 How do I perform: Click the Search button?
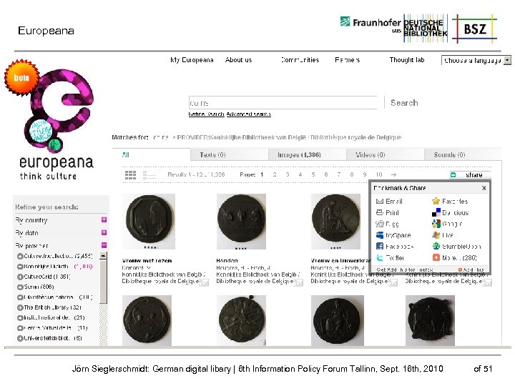point(404,103)
